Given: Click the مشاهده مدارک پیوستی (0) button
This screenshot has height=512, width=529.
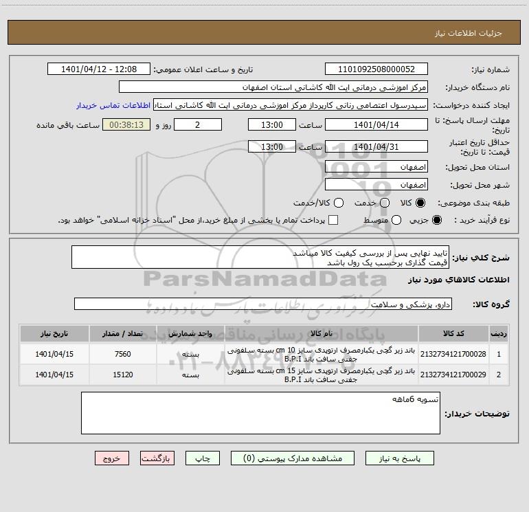Looking at the screenshot, I should (293, 458).
